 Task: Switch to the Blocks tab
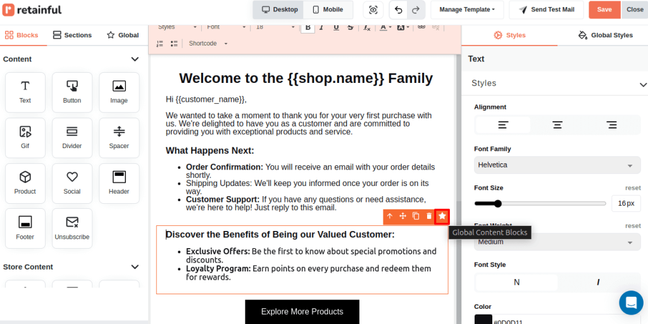tap(22, 35)
